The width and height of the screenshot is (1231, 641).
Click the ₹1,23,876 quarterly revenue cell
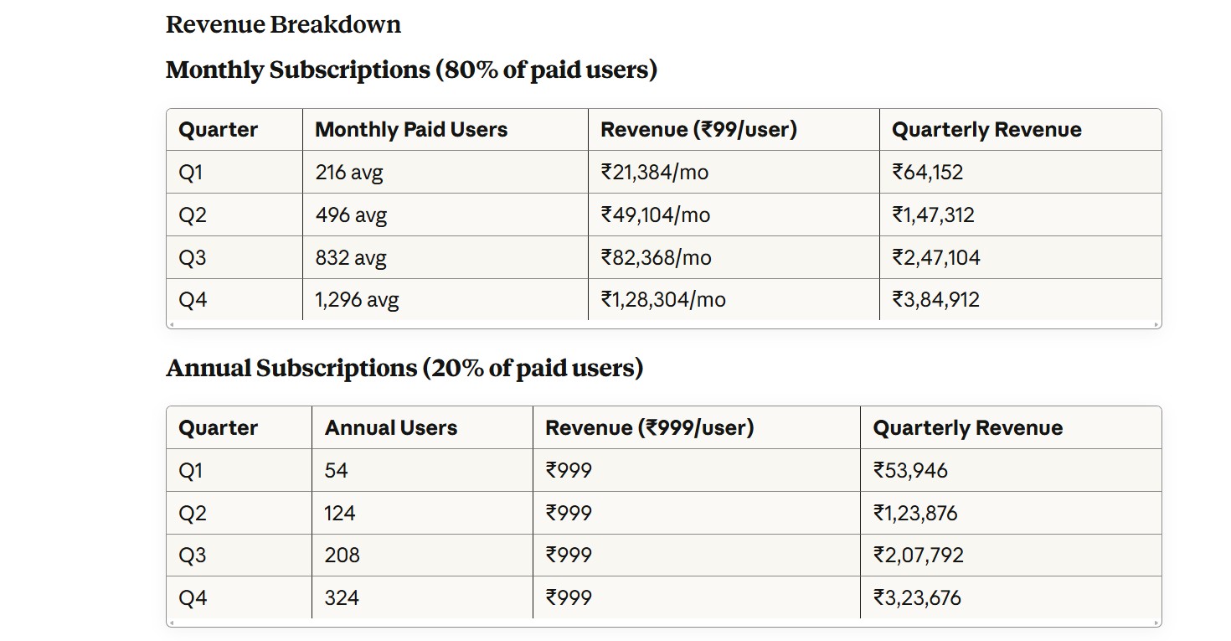[x=915, y=513]
